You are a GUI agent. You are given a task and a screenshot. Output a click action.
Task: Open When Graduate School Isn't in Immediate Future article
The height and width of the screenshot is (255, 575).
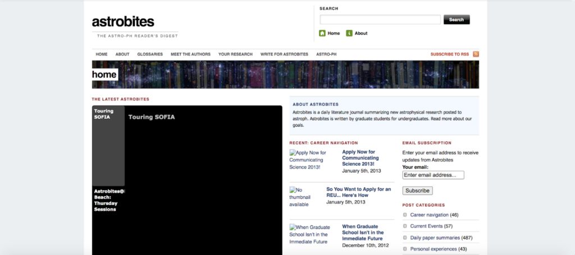tap(363, 233)
